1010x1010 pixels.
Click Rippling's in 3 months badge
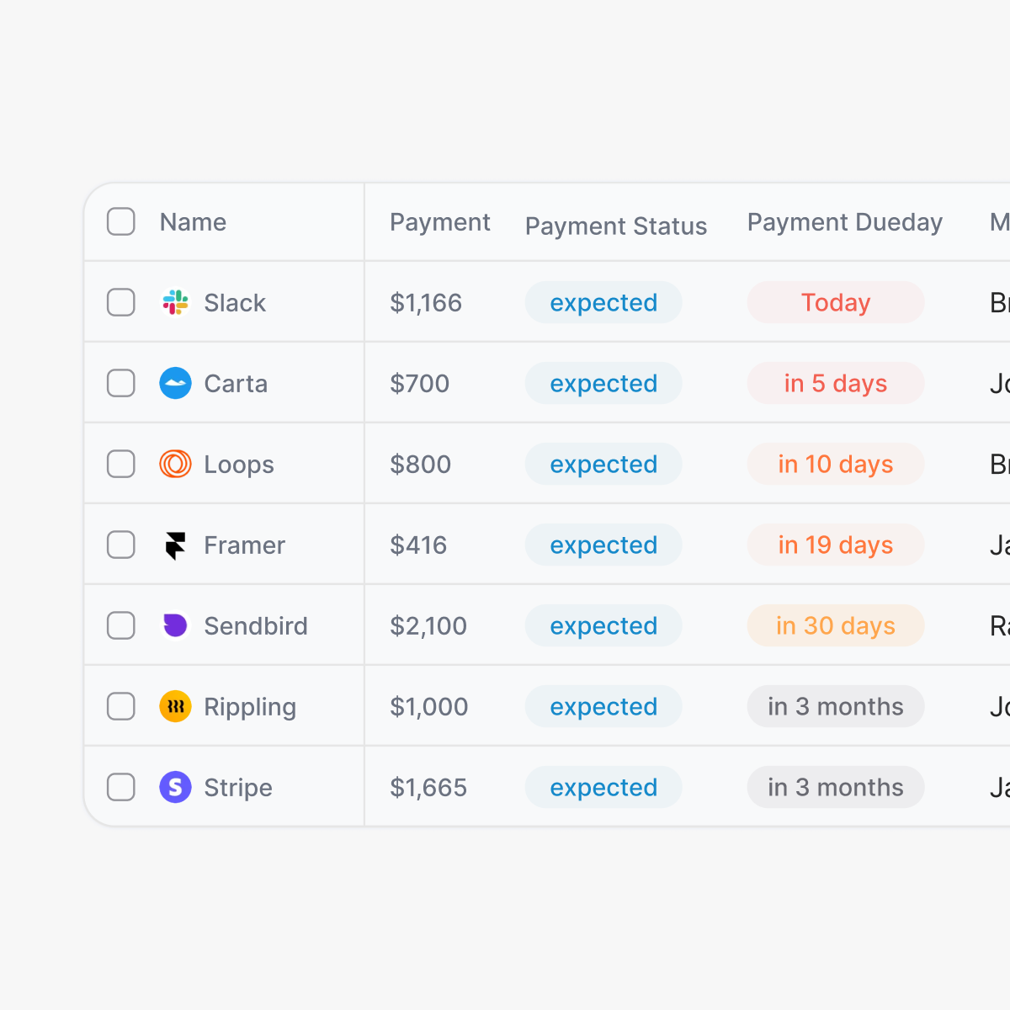tap(835, 706)
